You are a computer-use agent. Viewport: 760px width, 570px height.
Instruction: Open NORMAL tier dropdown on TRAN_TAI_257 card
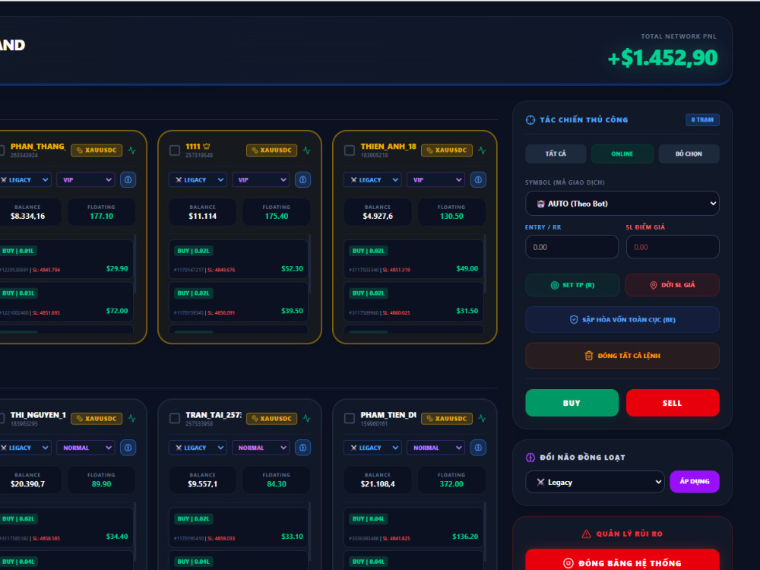(261, 448)
